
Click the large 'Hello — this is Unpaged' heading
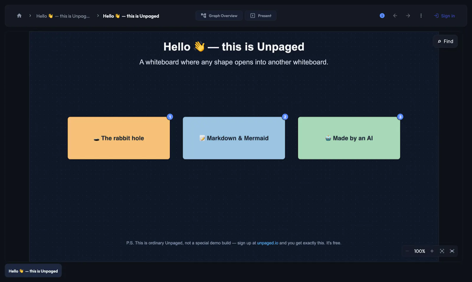234,47
